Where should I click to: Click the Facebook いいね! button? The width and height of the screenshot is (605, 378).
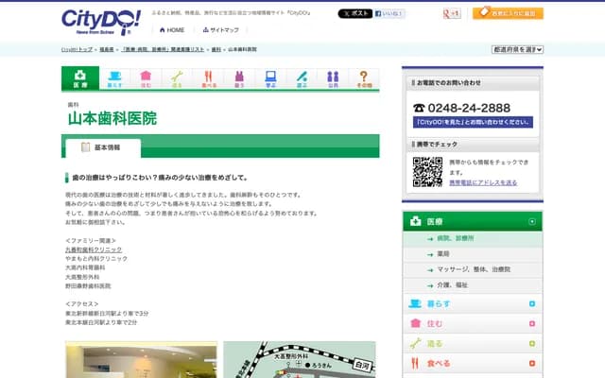(x=389, y=13)
